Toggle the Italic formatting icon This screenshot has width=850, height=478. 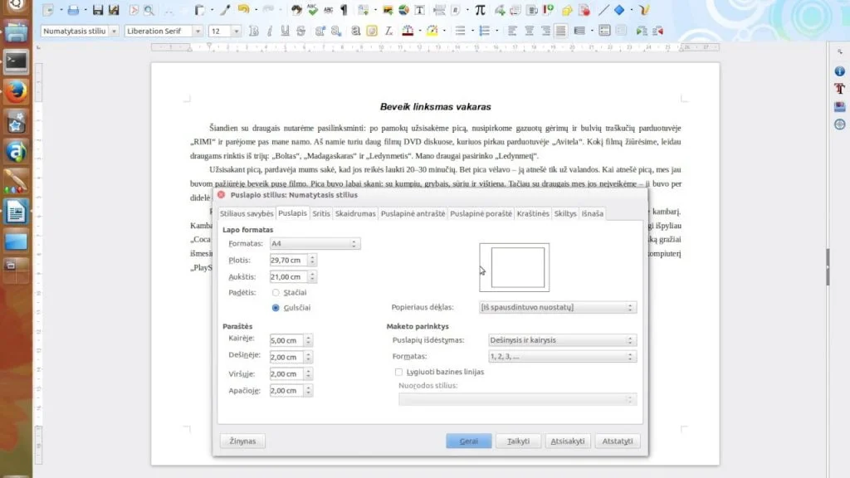270,31
